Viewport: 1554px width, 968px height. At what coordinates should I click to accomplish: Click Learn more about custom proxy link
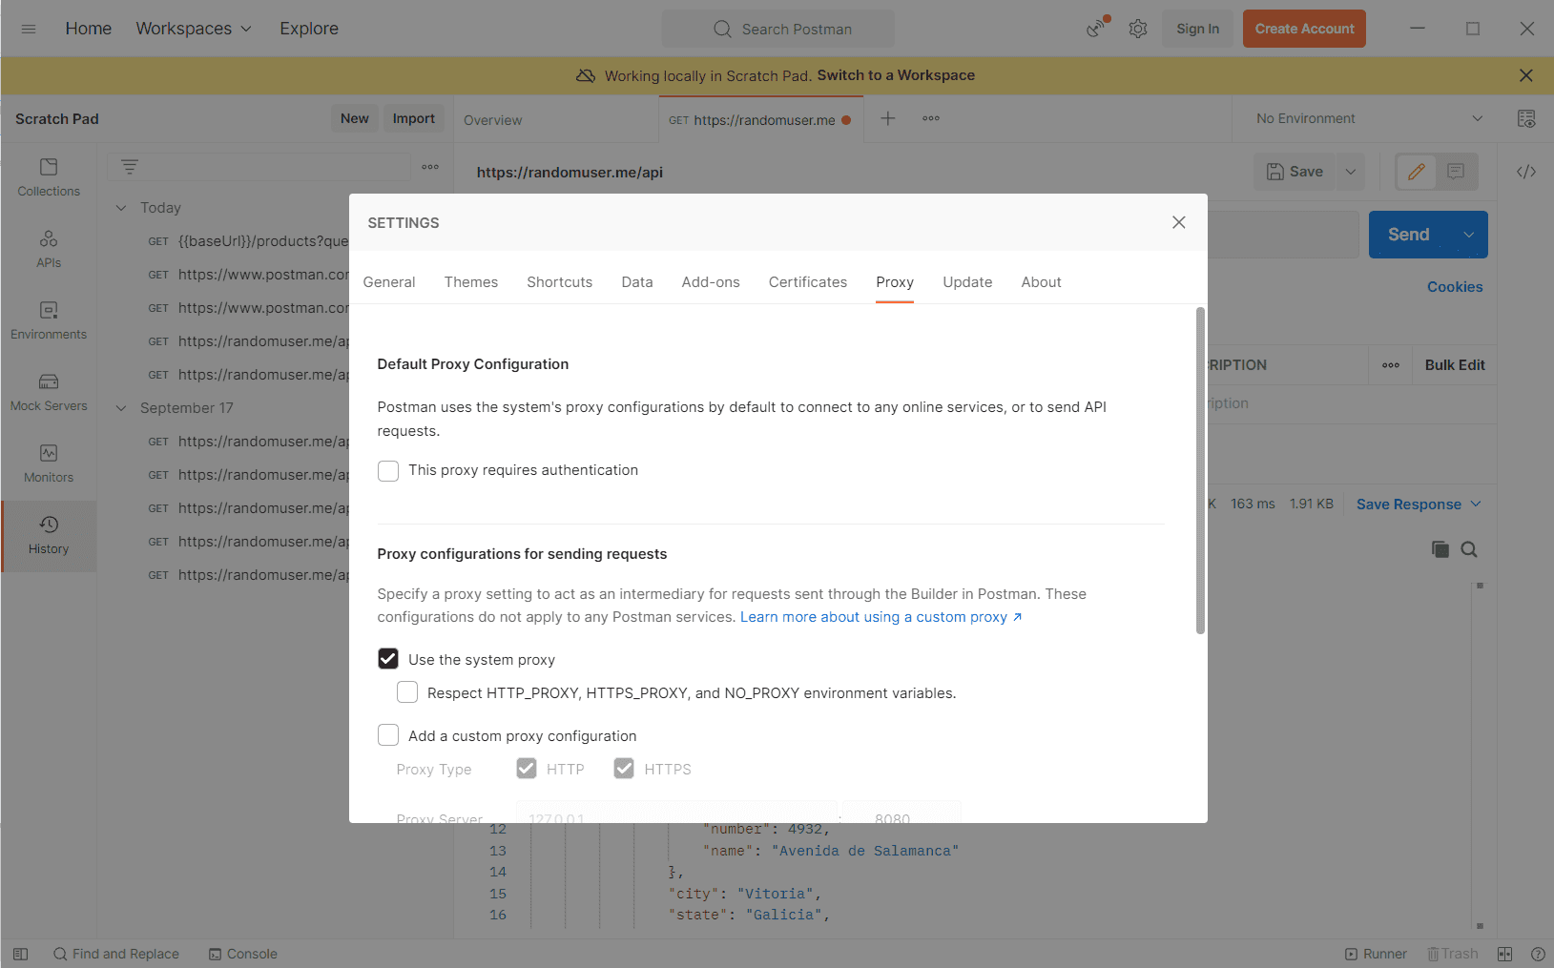click(881, 617)
